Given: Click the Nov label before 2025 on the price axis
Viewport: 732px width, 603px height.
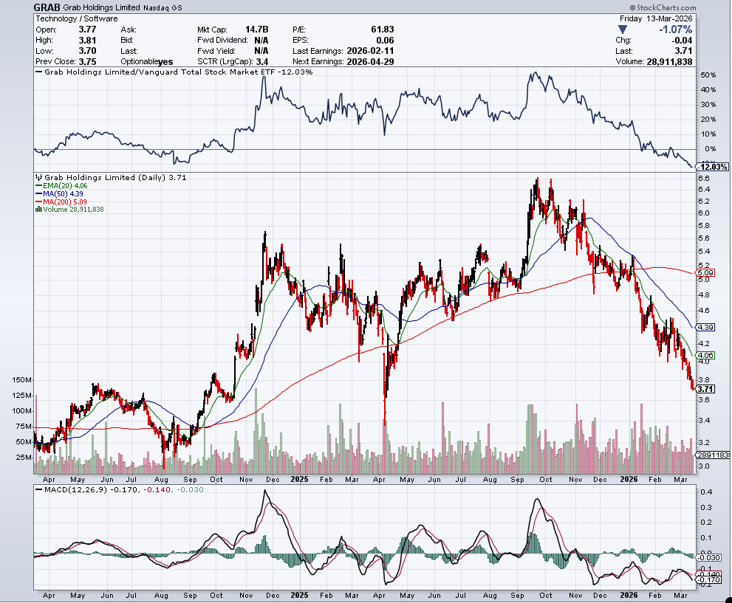Looking at the screenshot, I should tap(245, 480).
